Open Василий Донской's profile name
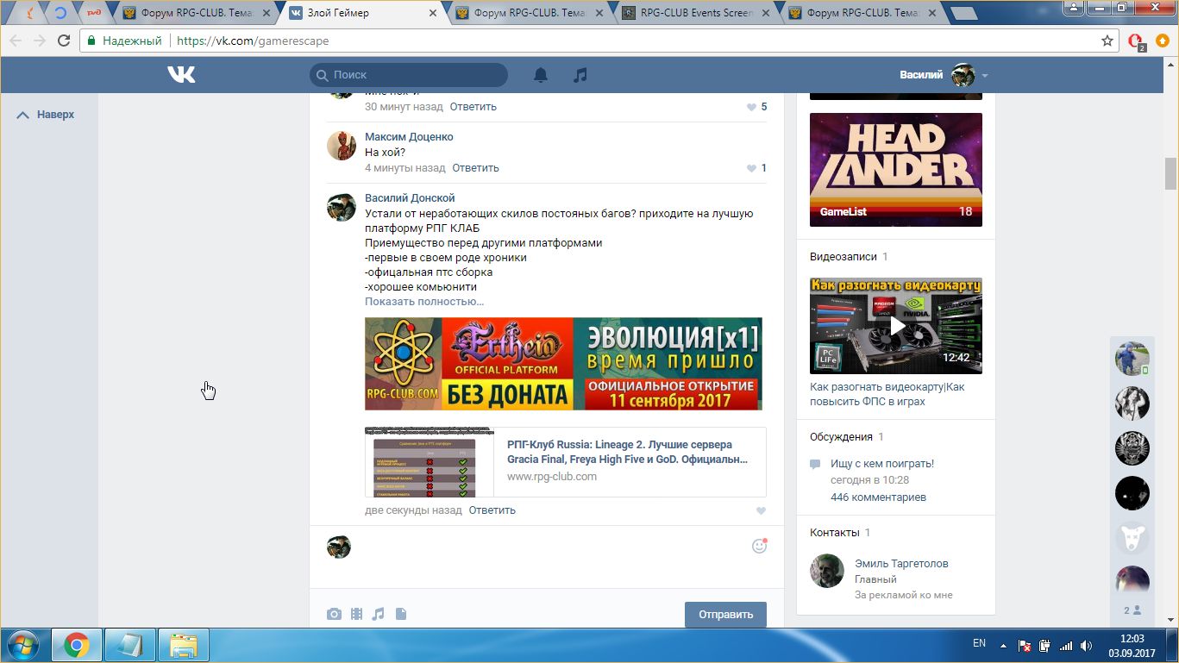Image resolution: width=1179 pixels, height=663 pixels. 410,198
